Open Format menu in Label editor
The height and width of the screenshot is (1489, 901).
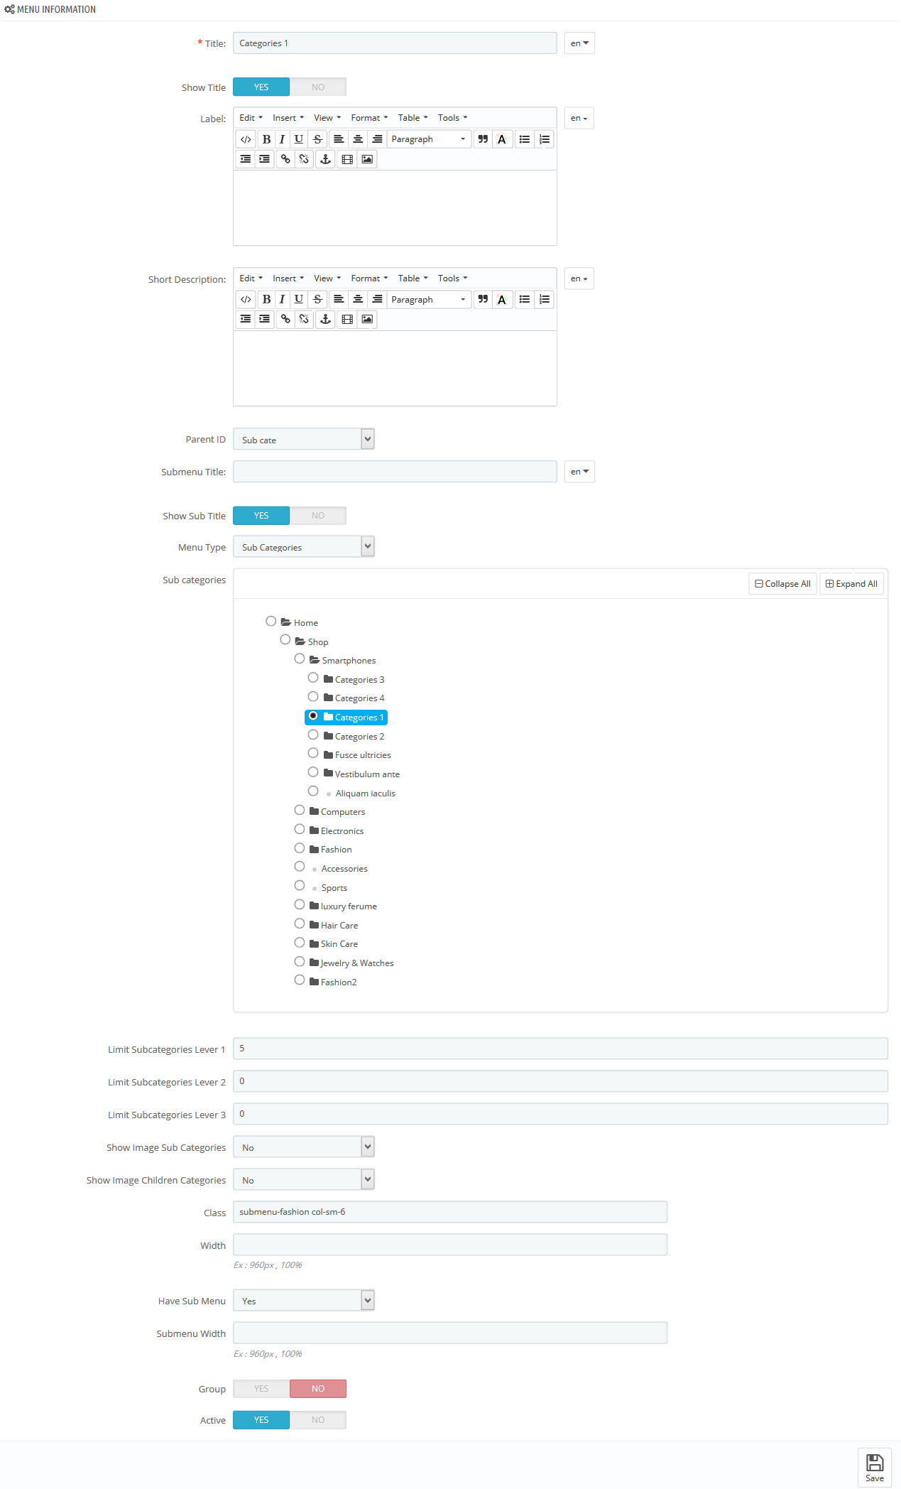pos(368,118)
